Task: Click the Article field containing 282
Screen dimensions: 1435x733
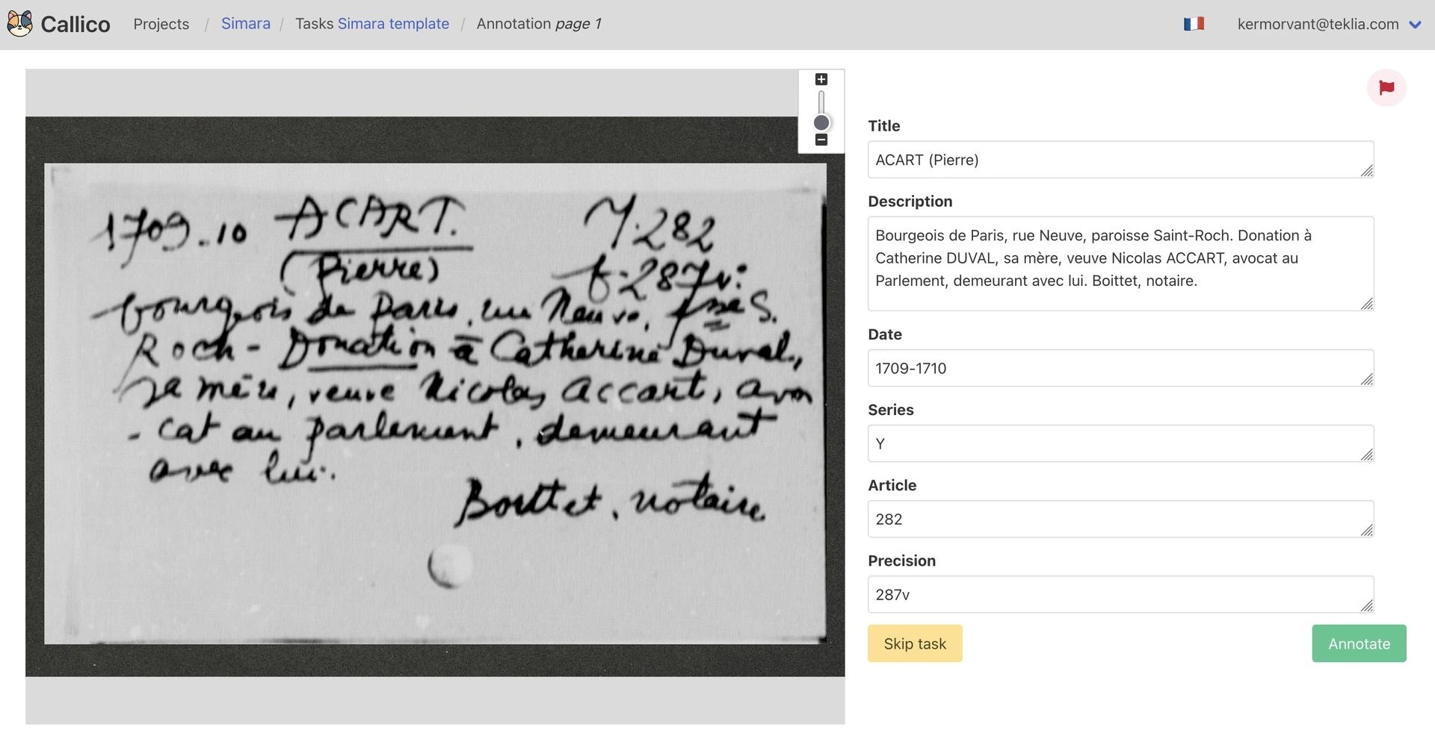Action: pyautogui.click(x=1120, y=519)
